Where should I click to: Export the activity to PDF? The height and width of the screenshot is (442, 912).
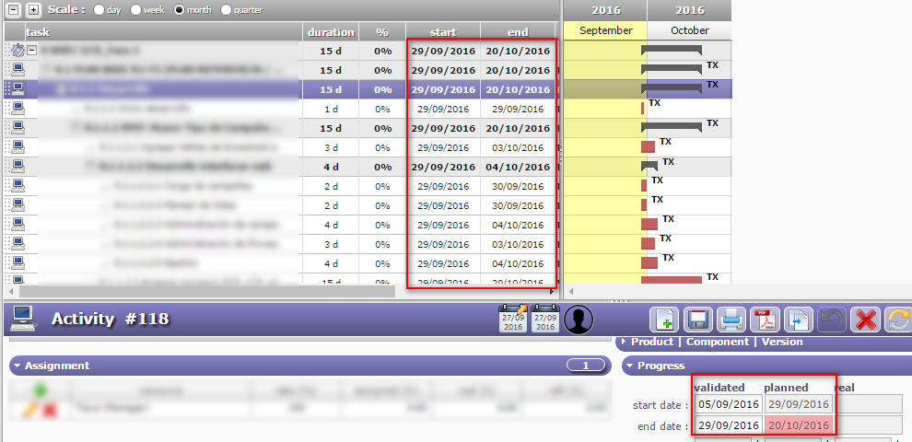(x=765, y=320)
